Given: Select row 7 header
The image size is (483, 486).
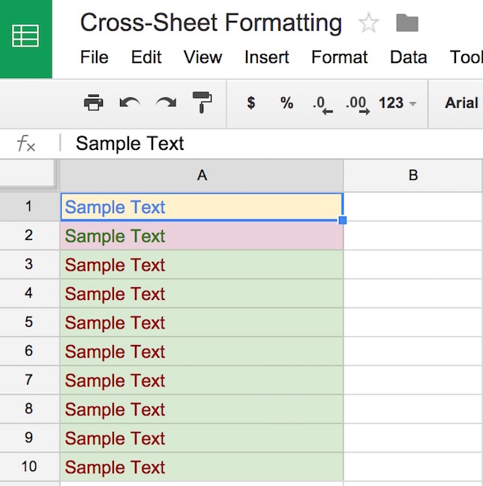Looking at the screenshot, I should (29, 379).
